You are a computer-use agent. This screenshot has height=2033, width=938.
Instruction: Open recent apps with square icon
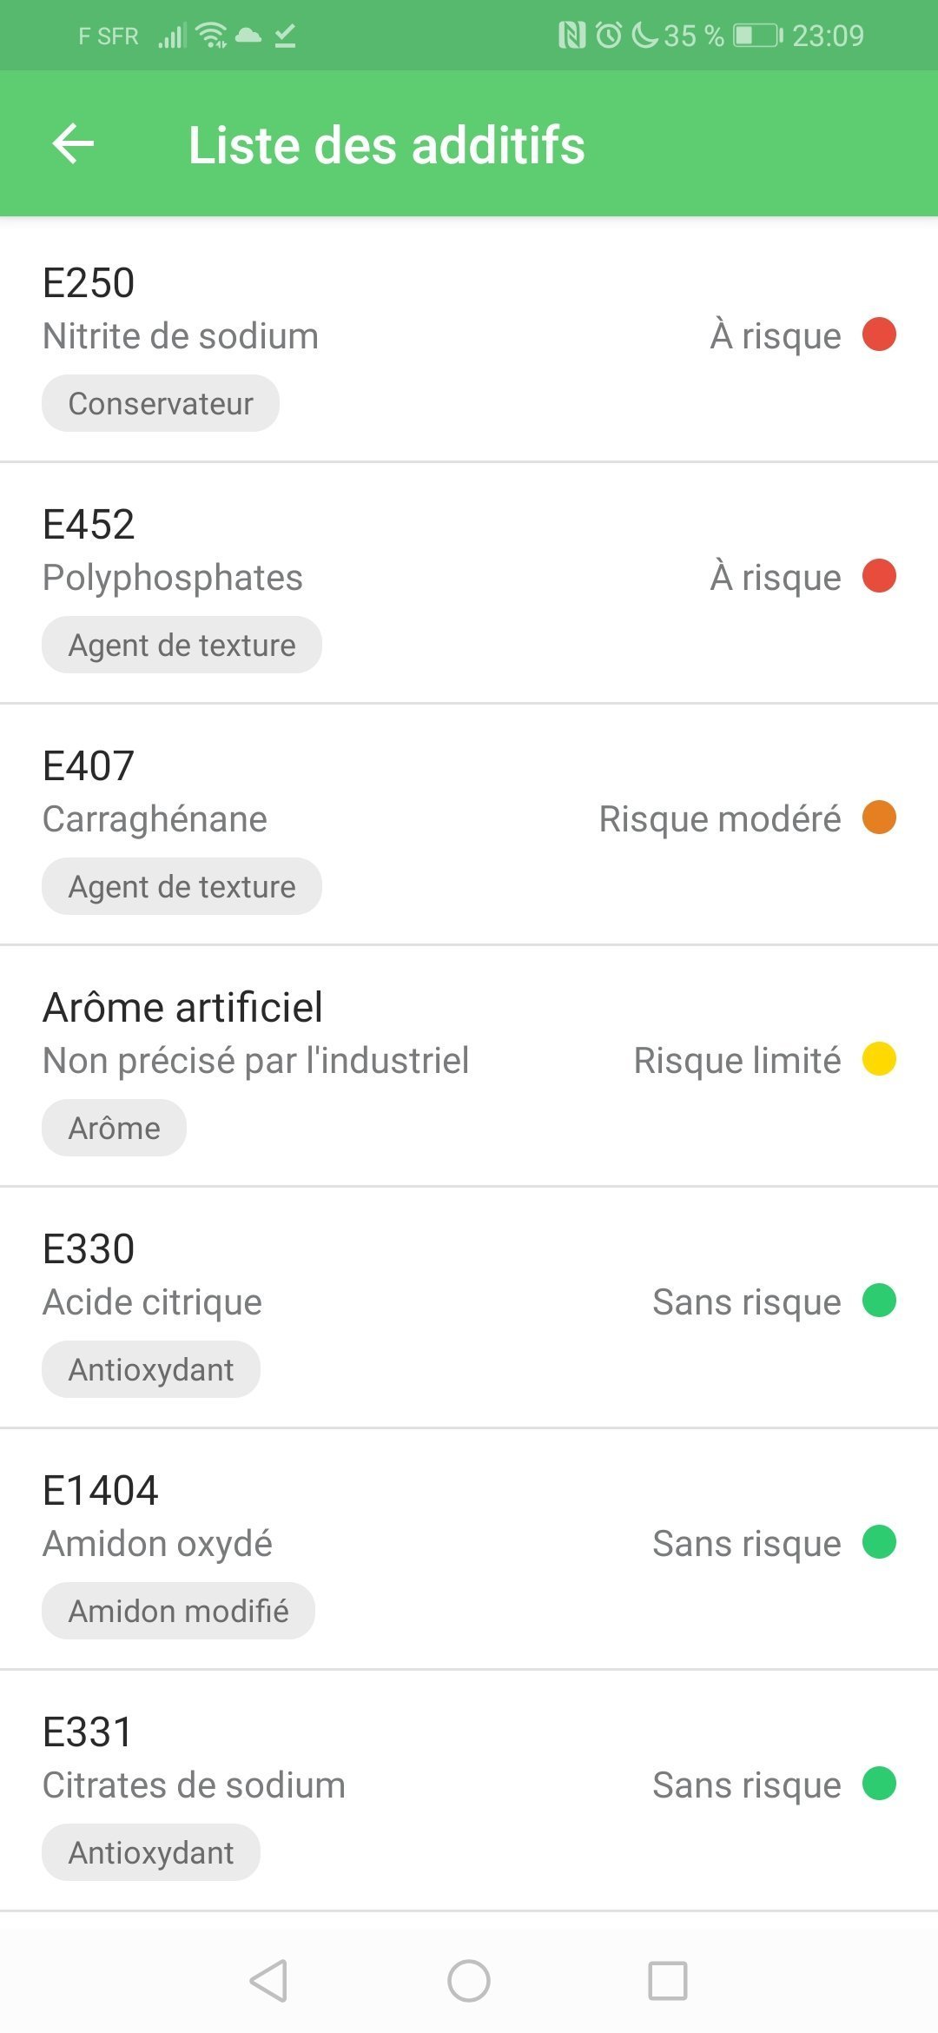coord(667,1981)
